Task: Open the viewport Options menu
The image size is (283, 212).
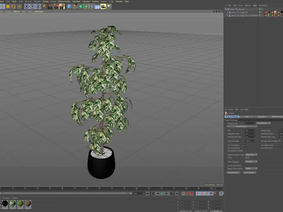Action: [17, 12]
